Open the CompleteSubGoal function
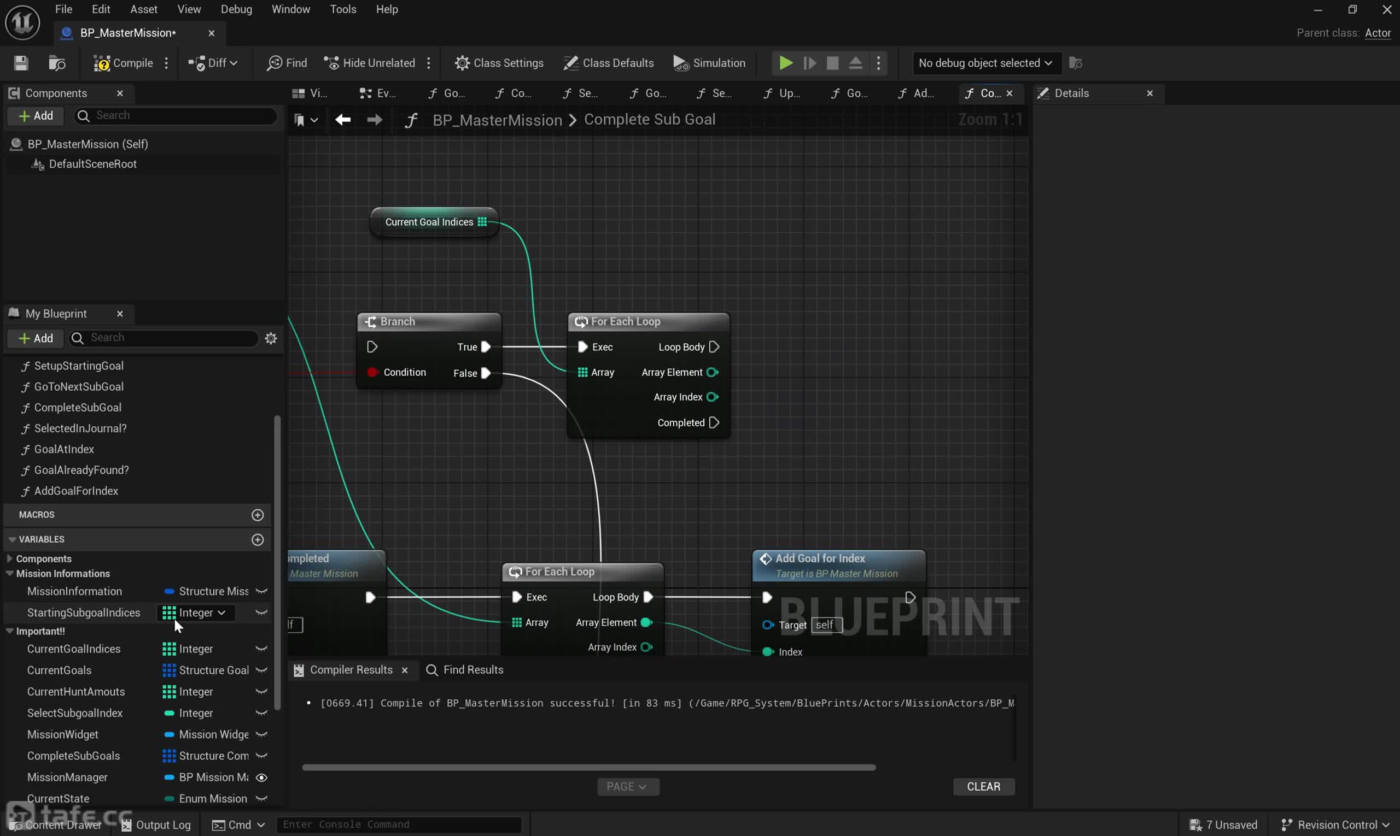The width and height of the screenshot is (1400, 836). point(78,407)
